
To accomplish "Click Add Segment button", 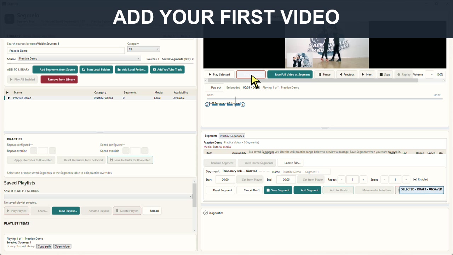I will (307, 190).
